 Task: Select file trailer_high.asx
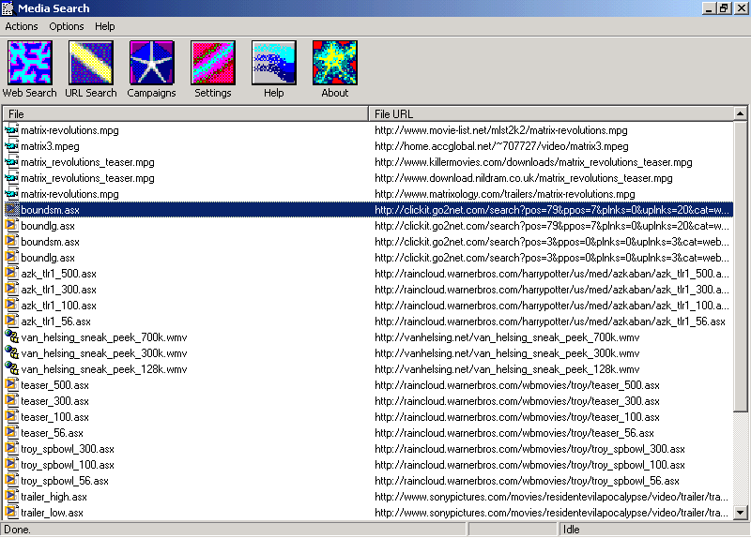(54, 497)
